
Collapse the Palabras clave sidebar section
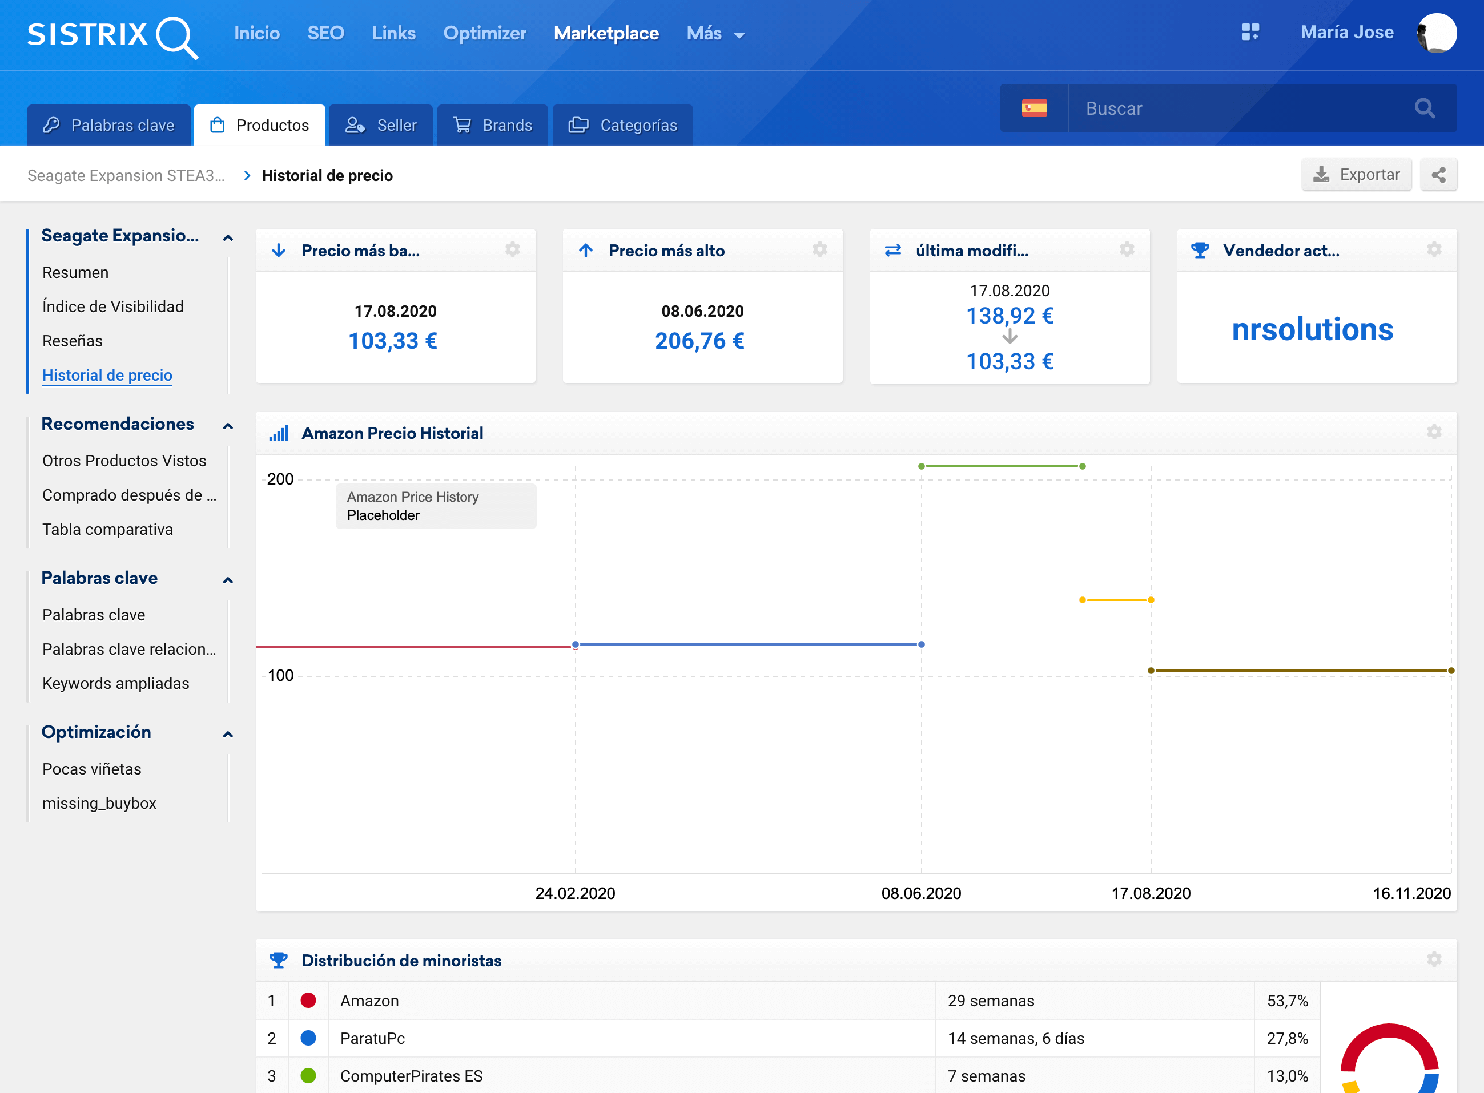point(228,579)
